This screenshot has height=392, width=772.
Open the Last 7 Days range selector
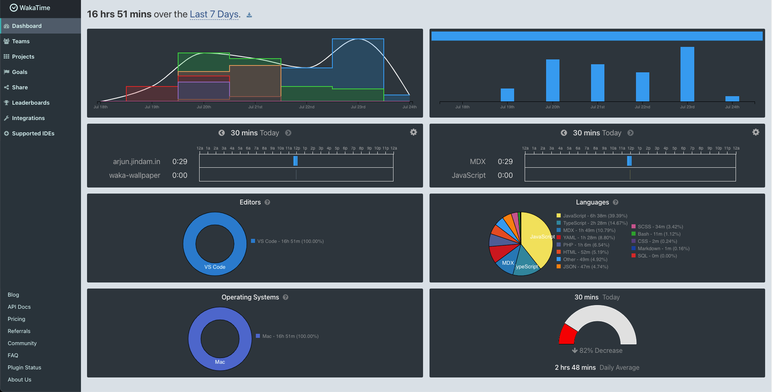pyautogui.click(x=214, y=14)
